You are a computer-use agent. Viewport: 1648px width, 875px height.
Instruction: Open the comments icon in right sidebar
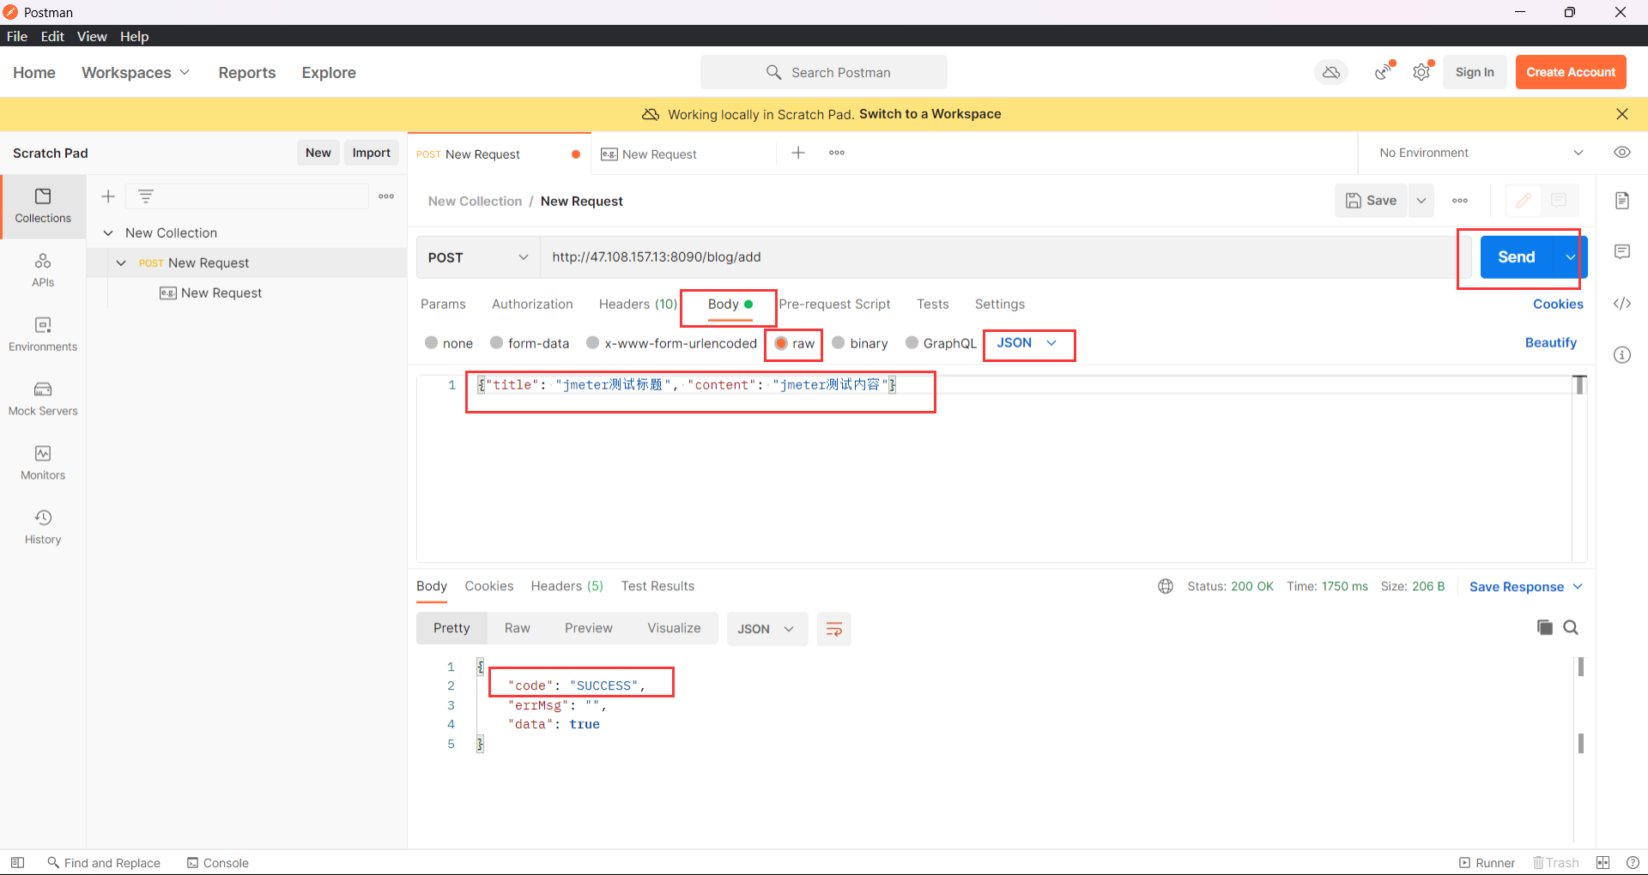click(x=1622, y=251)
